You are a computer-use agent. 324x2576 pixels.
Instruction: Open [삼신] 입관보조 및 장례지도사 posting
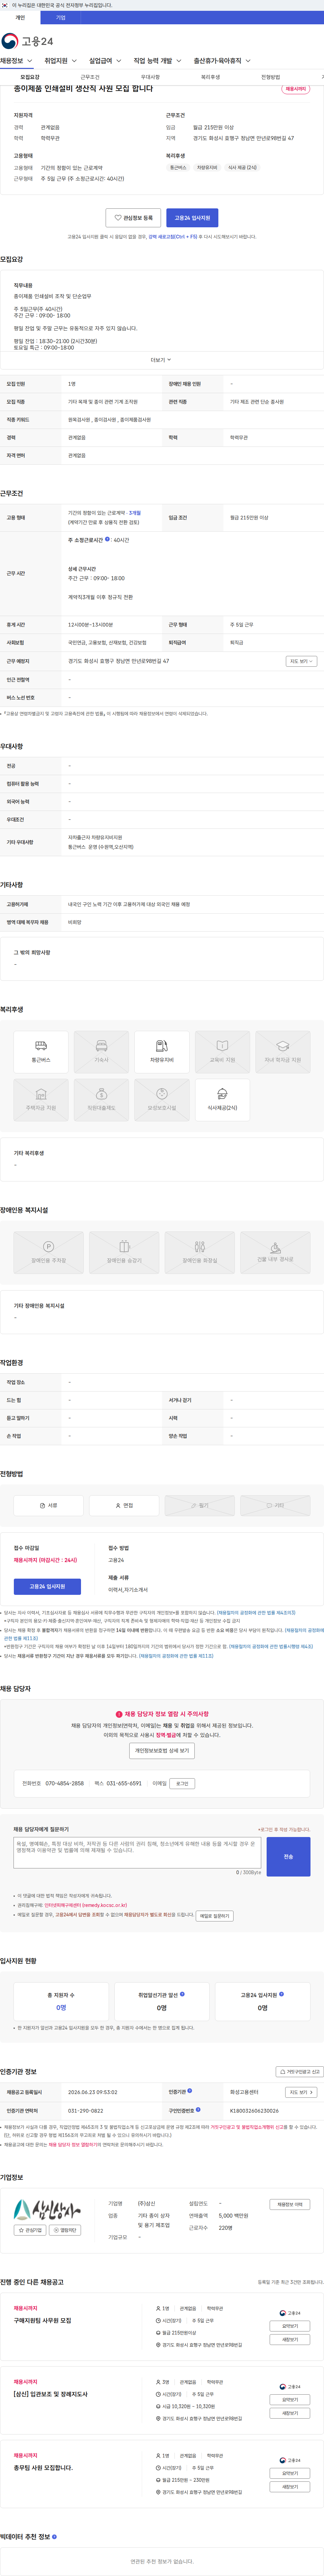(x=51, y=2394)
